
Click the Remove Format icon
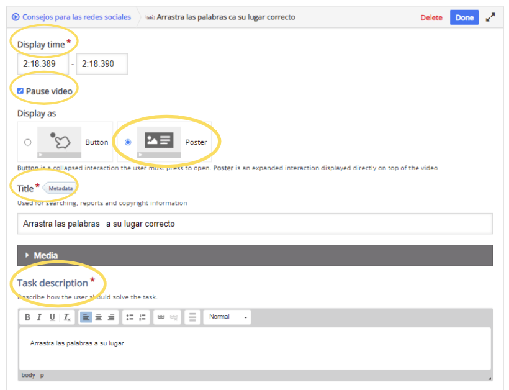67,317
